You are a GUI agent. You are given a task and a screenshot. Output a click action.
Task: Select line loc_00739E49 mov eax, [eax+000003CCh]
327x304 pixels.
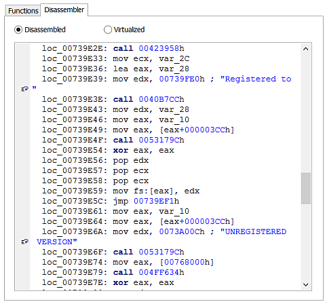[x=138, y=130]
